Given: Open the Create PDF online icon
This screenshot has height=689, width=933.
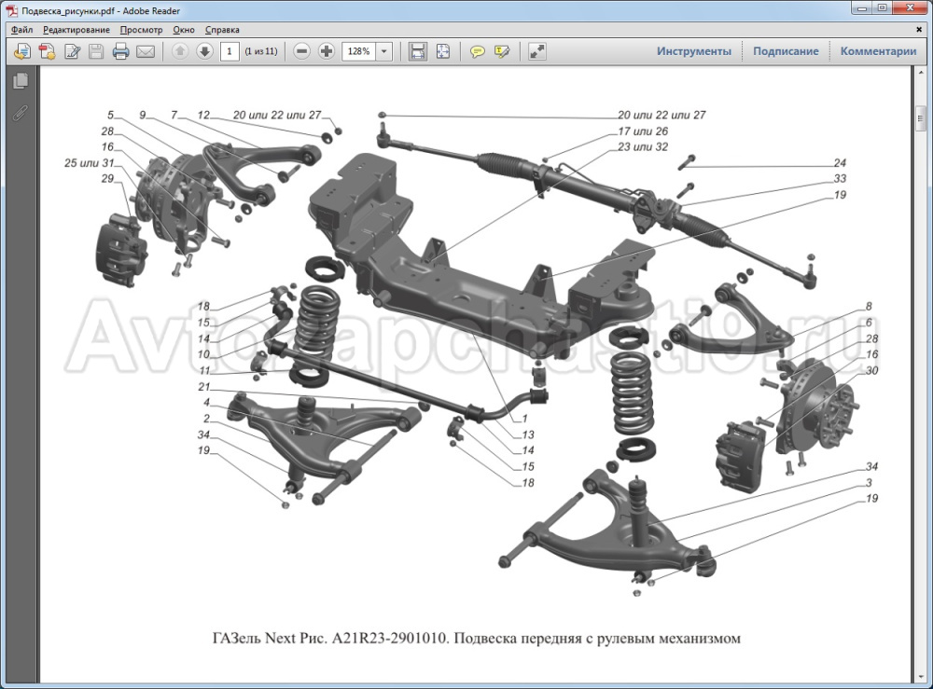Looking at the screenshot, I should click(x=48, y=51).
